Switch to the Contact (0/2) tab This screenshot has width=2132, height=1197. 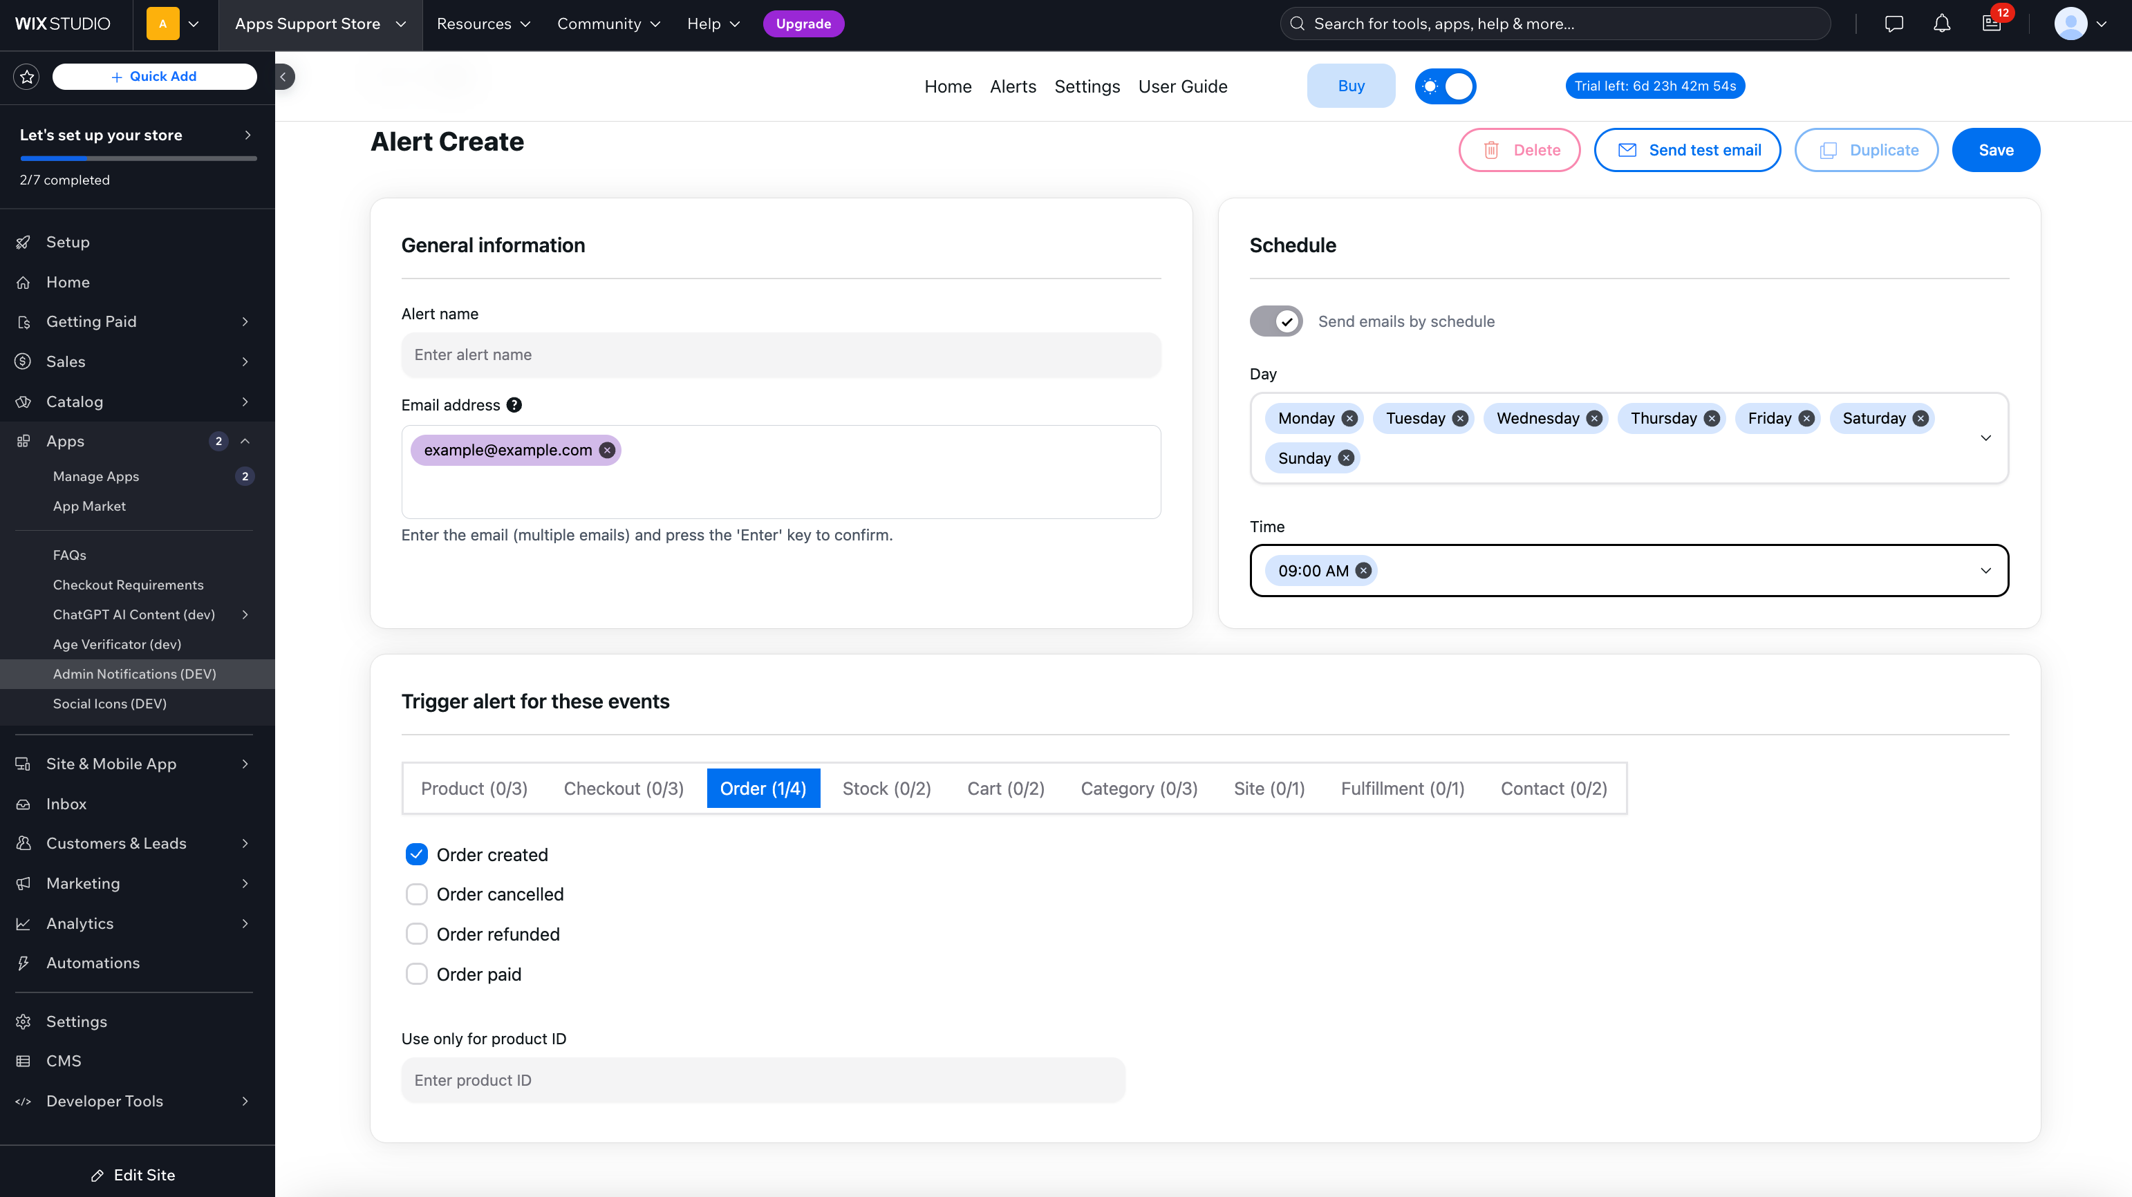click(1553, 789)
